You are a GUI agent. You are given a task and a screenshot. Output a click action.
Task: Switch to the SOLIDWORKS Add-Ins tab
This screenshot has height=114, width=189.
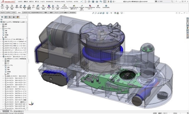click(x=37, y=13)
